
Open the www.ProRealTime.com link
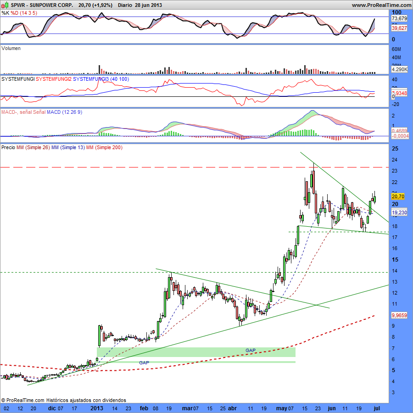[381, 5]
